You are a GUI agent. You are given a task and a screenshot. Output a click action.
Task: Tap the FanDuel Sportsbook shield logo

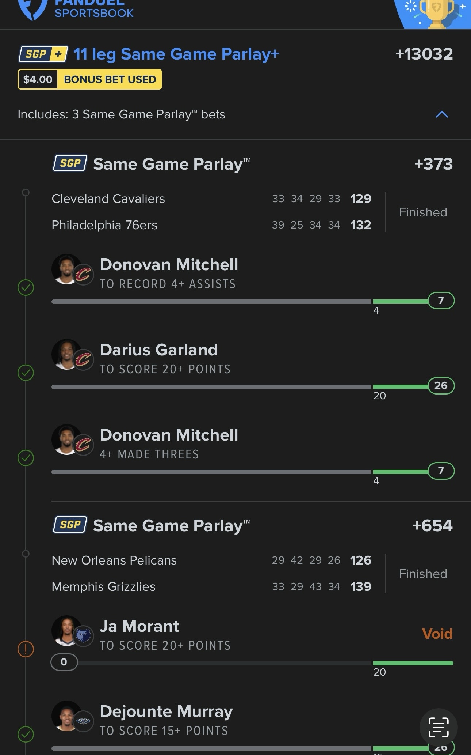pos(33,9)
